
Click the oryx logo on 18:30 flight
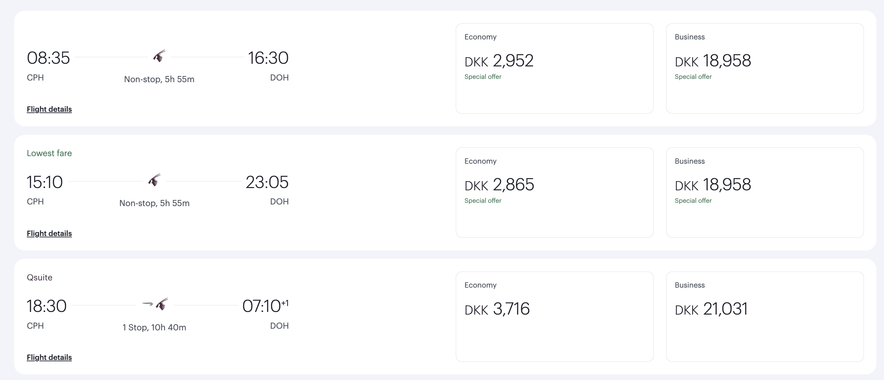pyautogui.click(x=162, y=304)
